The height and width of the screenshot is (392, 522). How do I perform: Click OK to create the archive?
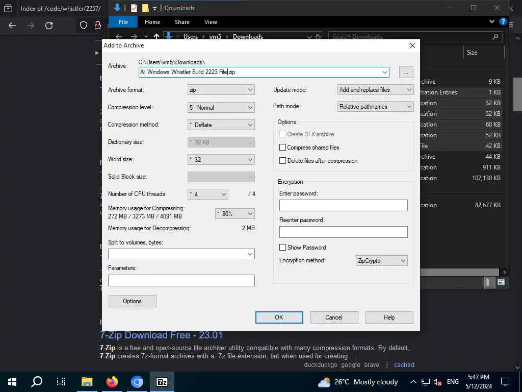point(279,317)
